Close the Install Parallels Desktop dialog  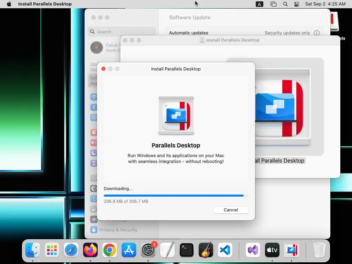[103, 69]
